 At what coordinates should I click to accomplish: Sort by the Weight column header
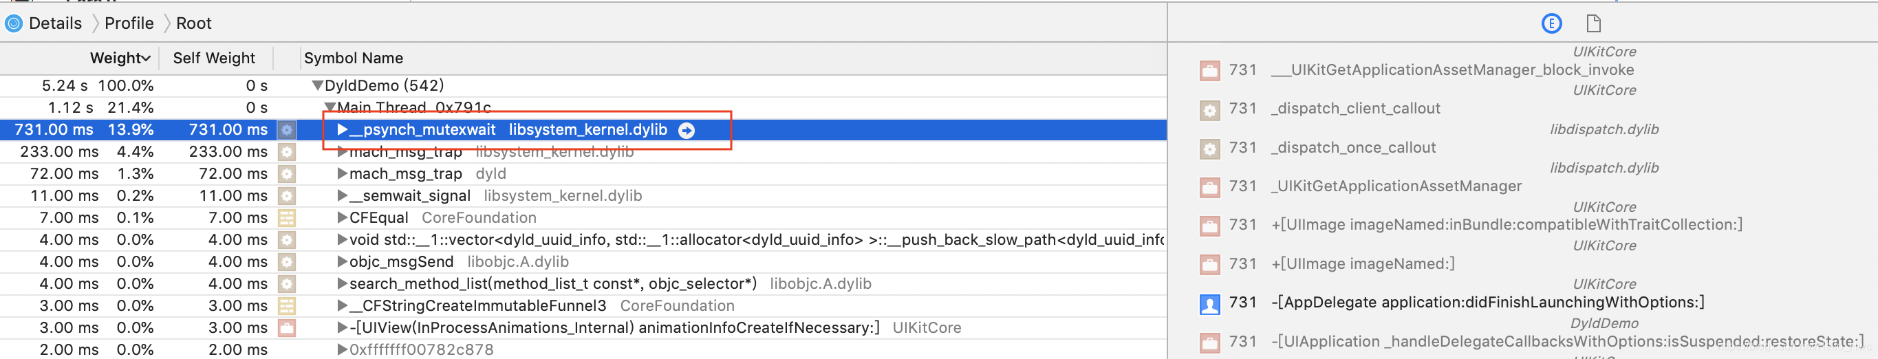pyautogui.click(x=120, y=58)
